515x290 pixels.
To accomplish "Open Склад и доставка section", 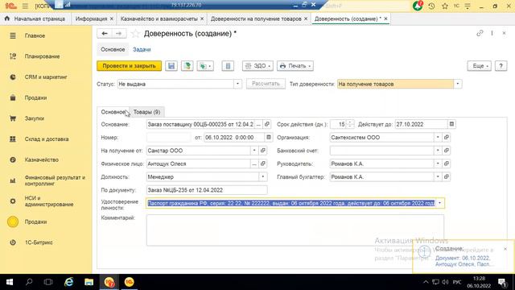I will (x=47, y=139).
